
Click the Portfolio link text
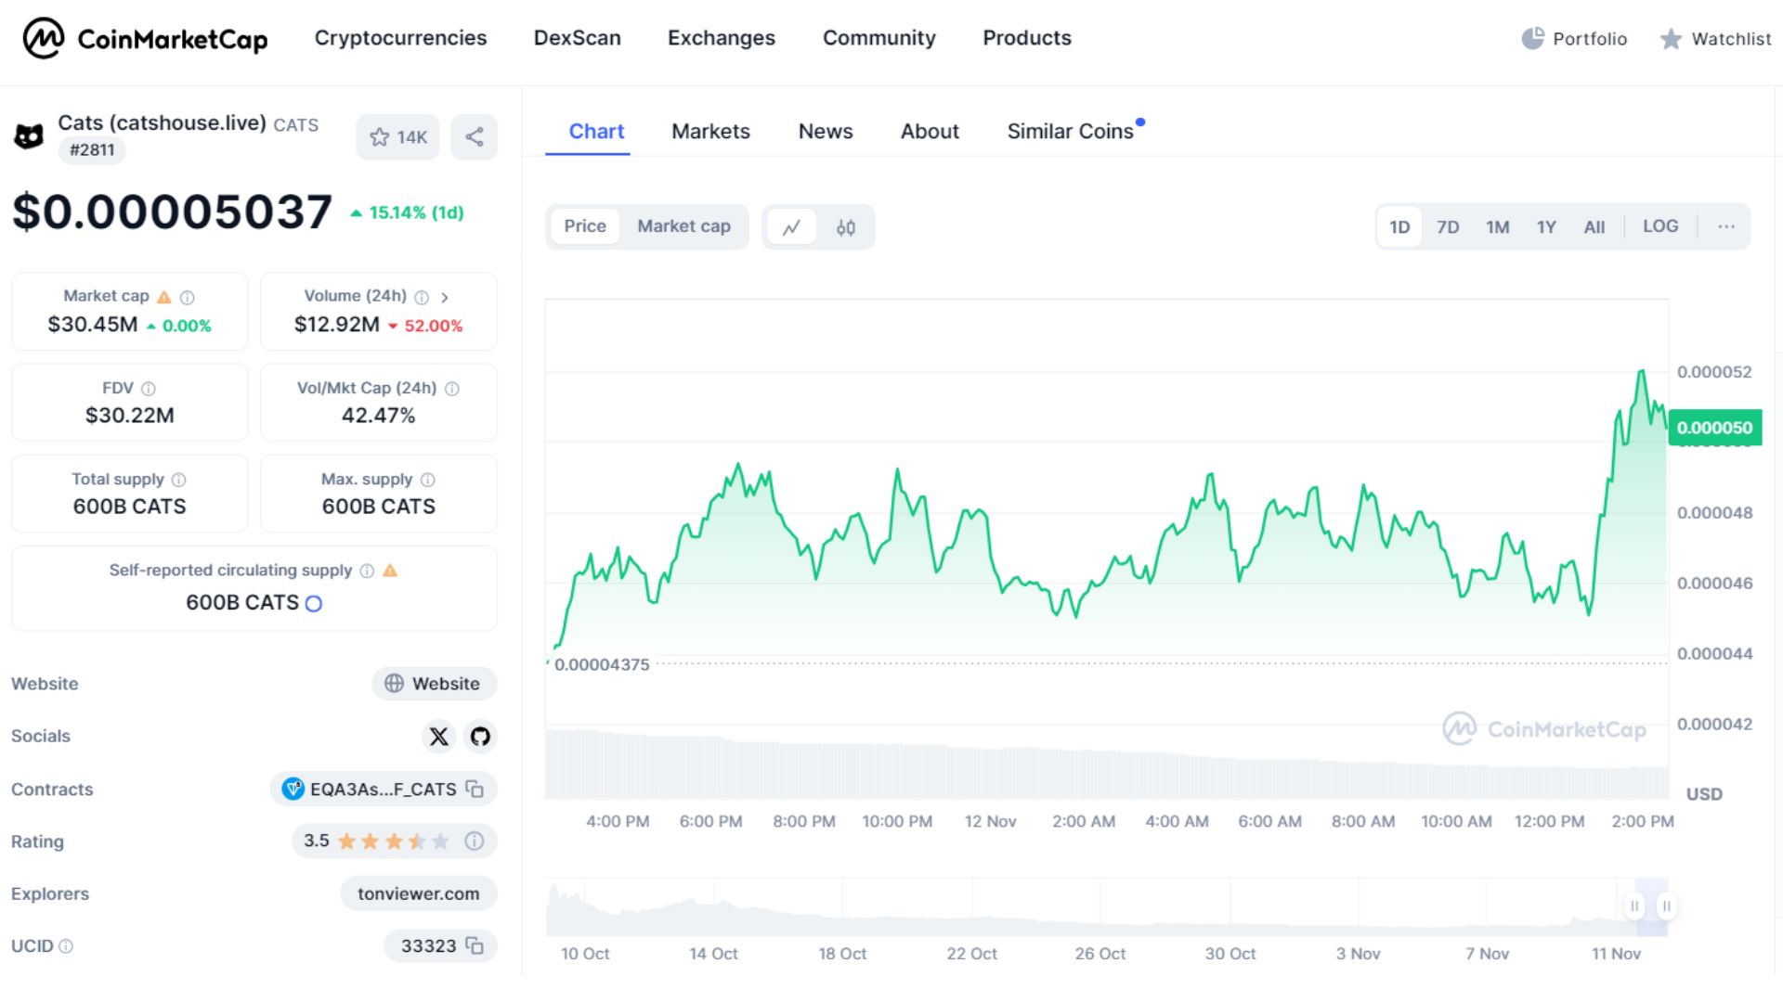[1590, 39]
